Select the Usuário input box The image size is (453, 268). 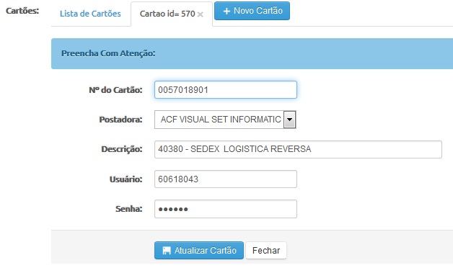pos(226,179)
